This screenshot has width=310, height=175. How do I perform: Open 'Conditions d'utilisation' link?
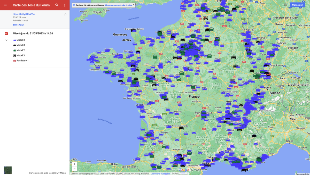pos(160,174)
